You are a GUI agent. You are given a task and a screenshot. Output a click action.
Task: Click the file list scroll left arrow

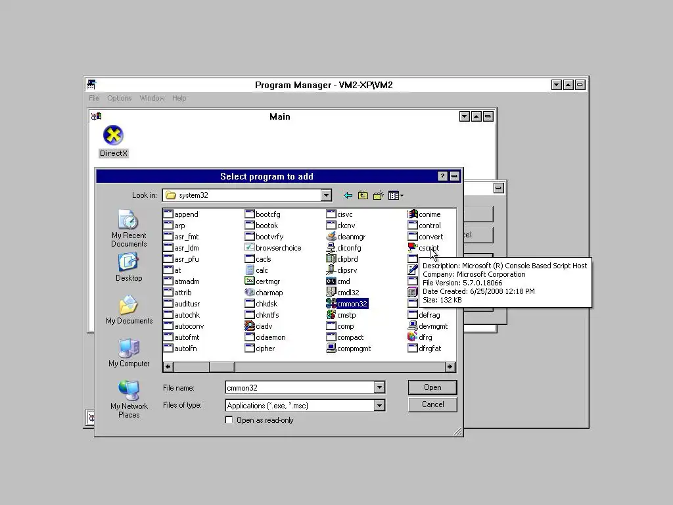pos(168,367)
